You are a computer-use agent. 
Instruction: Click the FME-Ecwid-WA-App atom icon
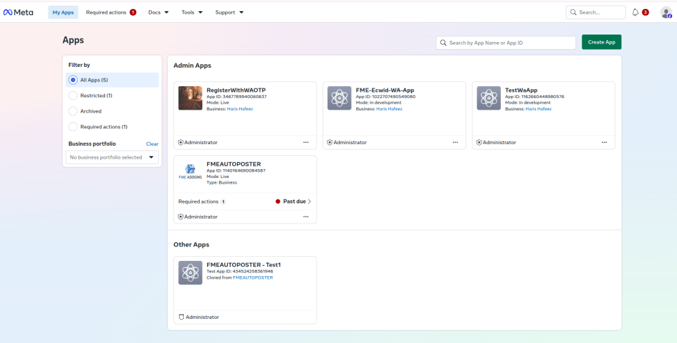point(339,98)
